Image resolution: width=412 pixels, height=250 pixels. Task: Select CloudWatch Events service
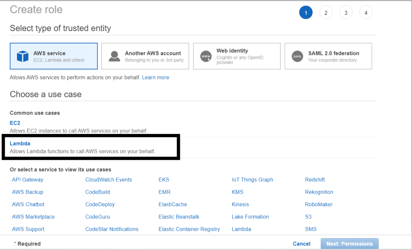coord(109,180)
